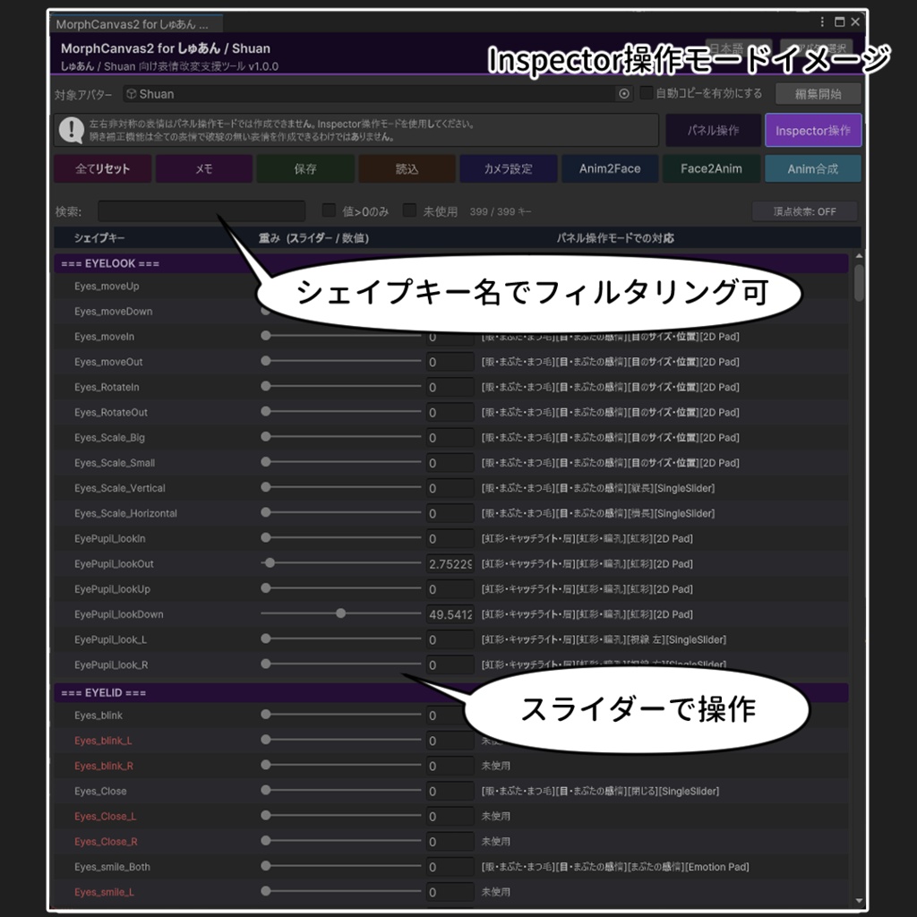The image size is (917, 917).
Task: Click the Anim合成 button
Action: (812, 169)
